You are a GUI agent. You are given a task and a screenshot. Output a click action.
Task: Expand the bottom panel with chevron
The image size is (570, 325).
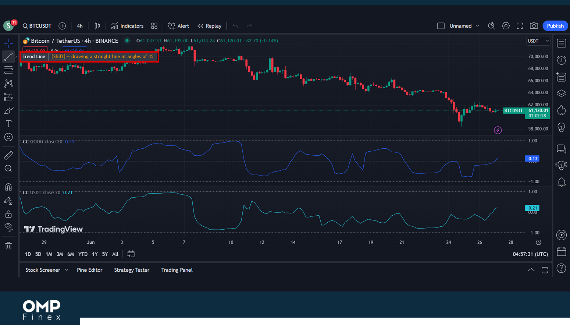point(531,270)
